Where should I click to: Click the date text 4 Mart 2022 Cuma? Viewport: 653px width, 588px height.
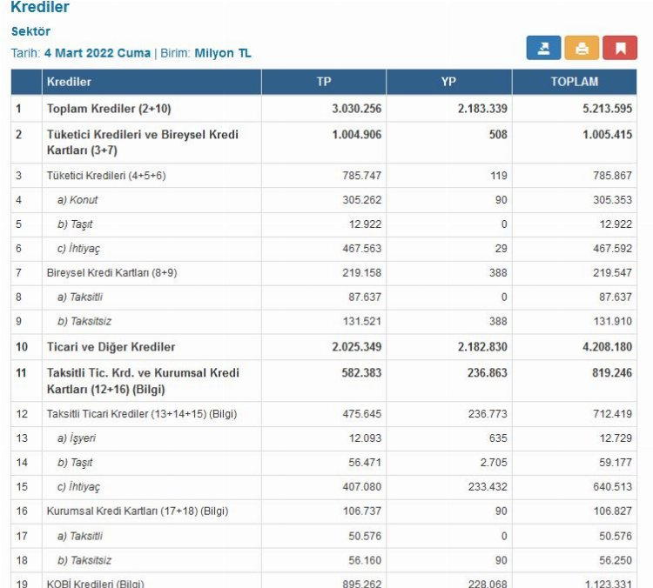97,53
